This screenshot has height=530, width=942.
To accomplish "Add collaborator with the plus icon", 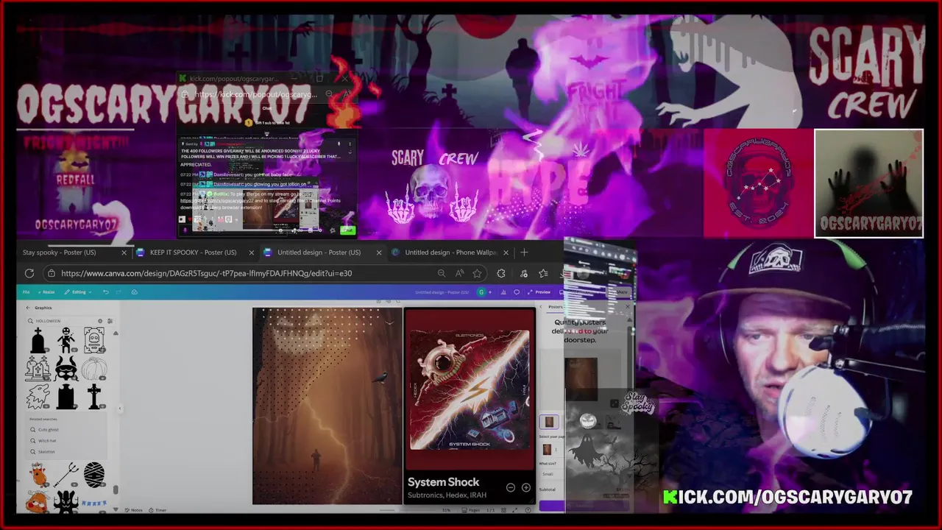I will pos(490,292).
